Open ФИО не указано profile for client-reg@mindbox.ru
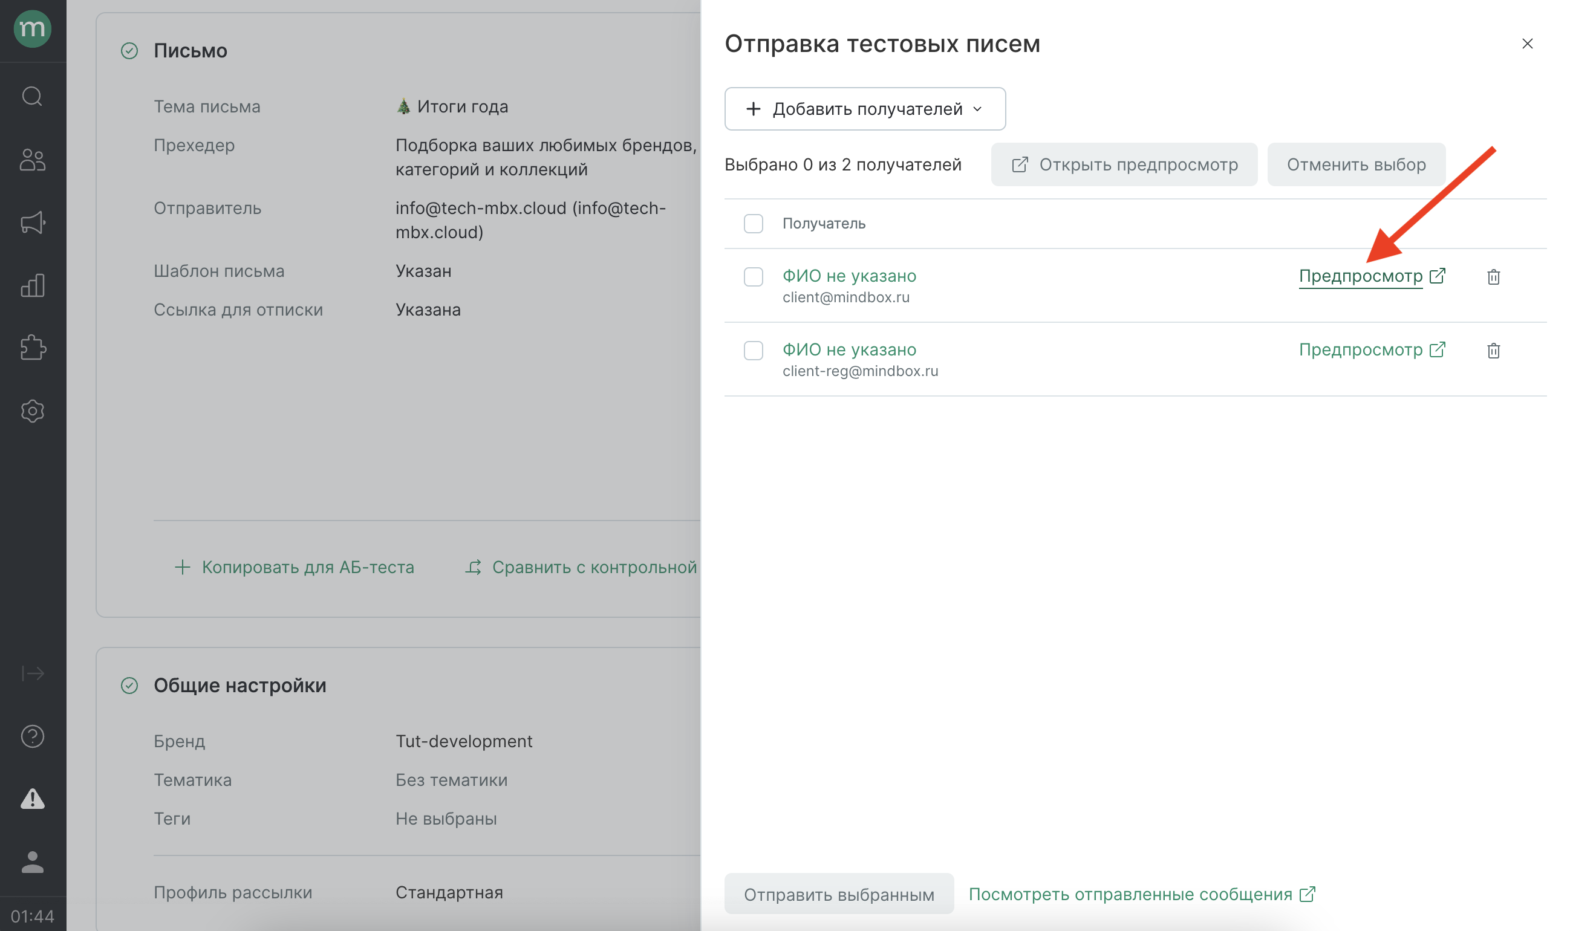This screenshot has width=1570, height=931. (x=849, y=349)
